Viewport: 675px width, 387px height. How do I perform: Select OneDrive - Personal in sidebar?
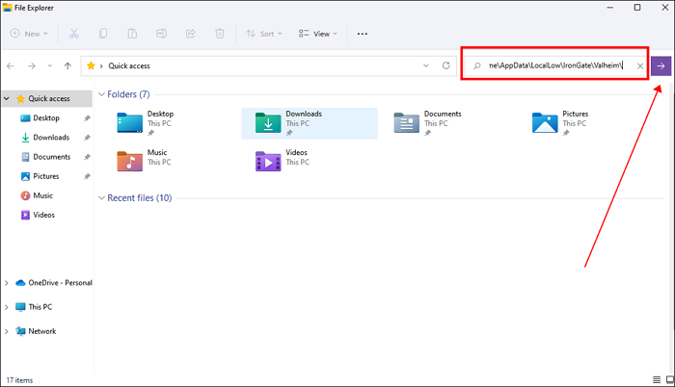(x=60, y=282)
